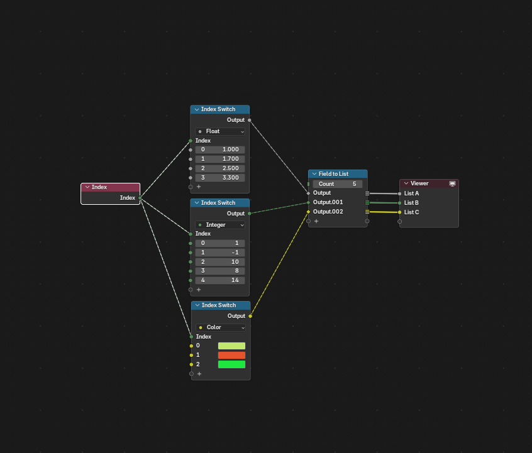Click the Viewer node's monitor icon
The image size is (532, 453).
click(x=452, y=183)
